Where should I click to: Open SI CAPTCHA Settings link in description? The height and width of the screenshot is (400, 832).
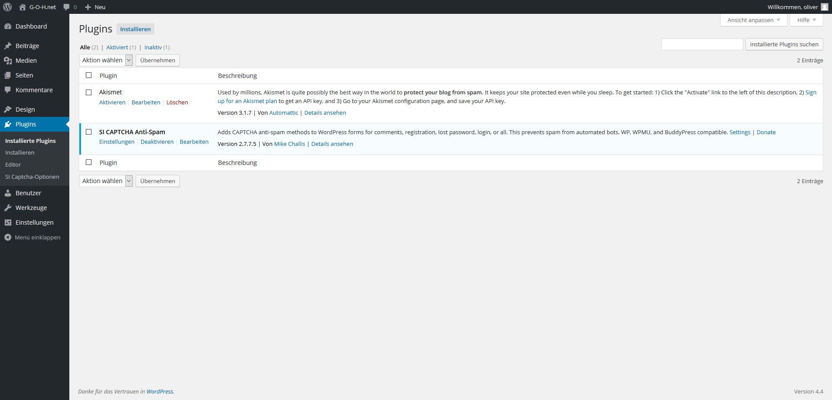point(740,132)
